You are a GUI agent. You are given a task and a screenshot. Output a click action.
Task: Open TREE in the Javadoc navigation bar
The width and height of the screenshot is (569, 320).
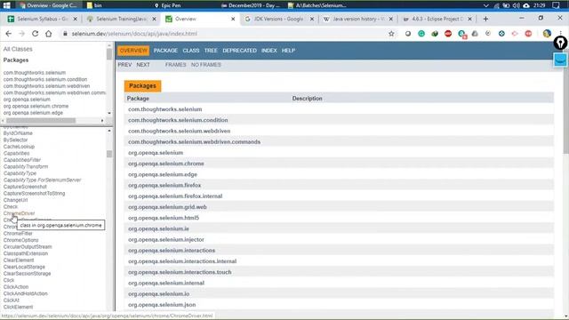[x=211, y=51]
